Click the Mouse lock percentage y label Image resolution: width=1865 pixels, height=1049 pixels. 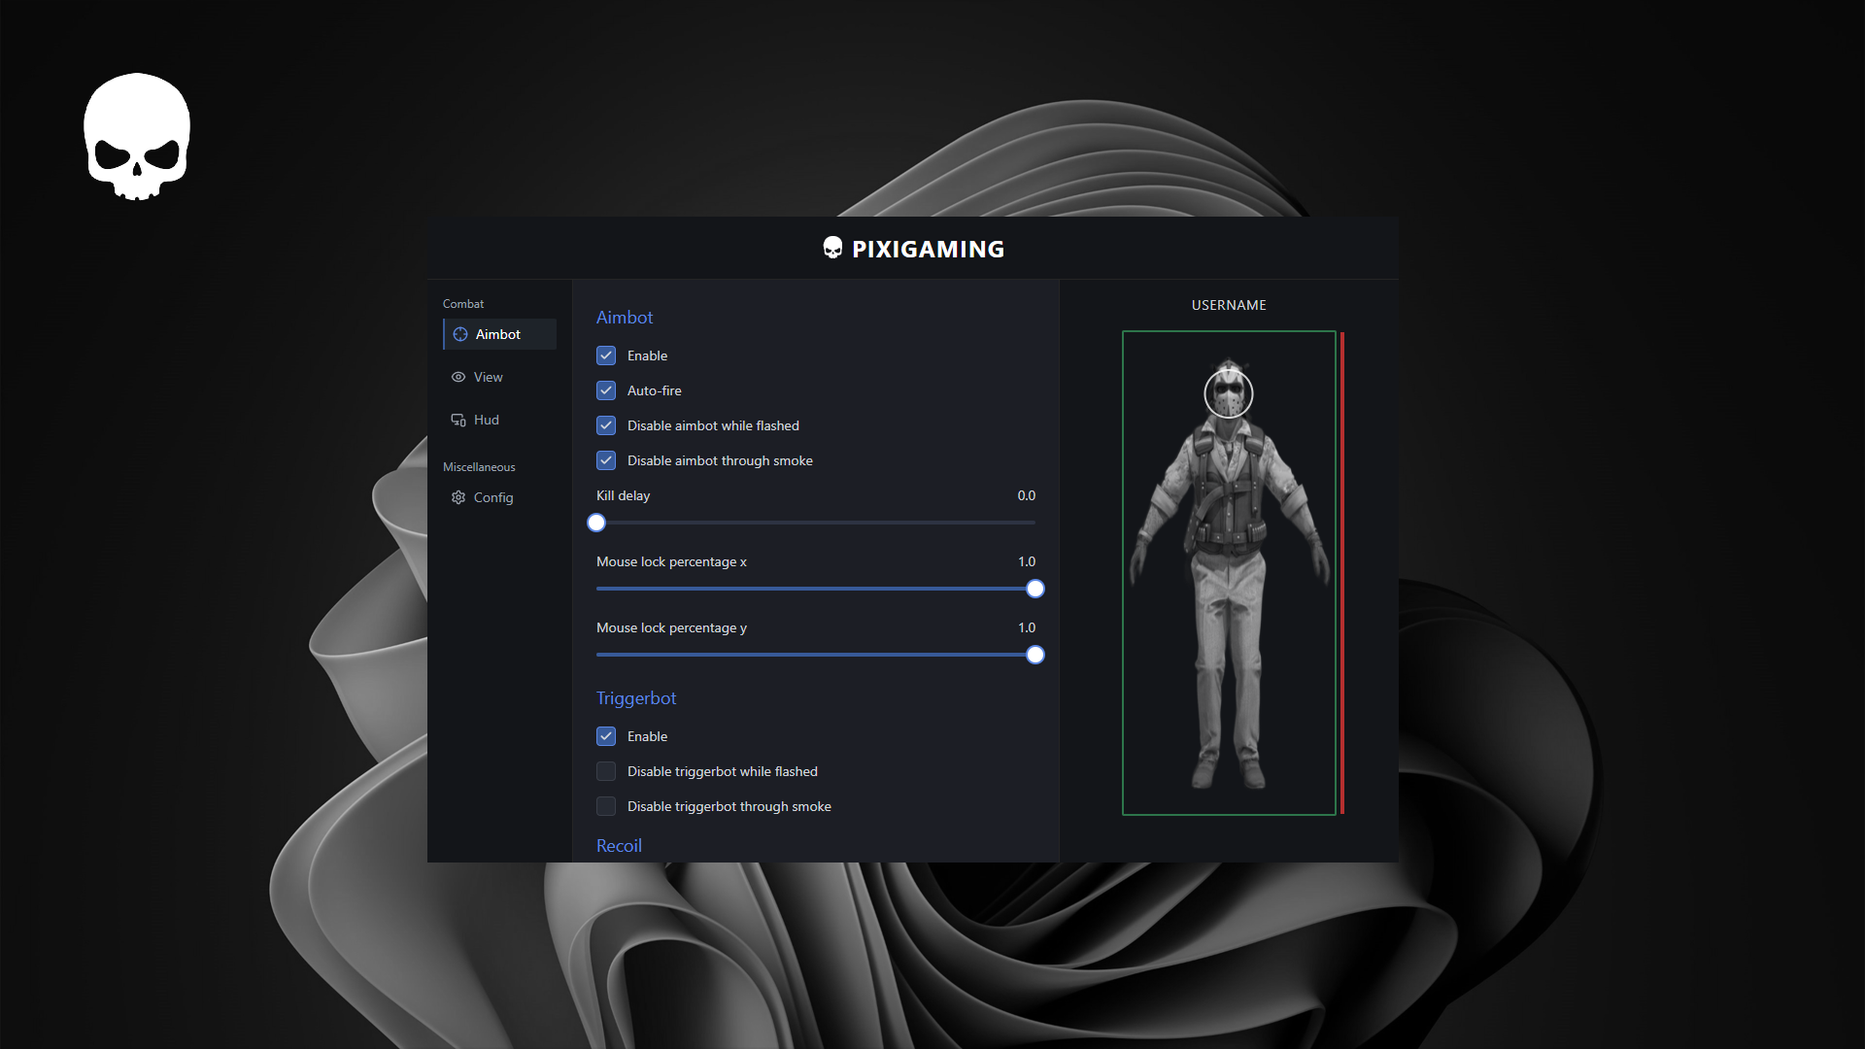coord(671,627)
